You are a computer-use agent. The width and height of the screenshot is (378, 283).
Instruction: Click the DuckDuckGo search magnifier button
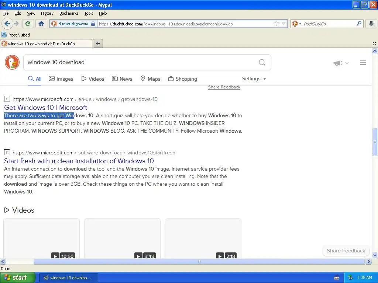click(262, 62)
